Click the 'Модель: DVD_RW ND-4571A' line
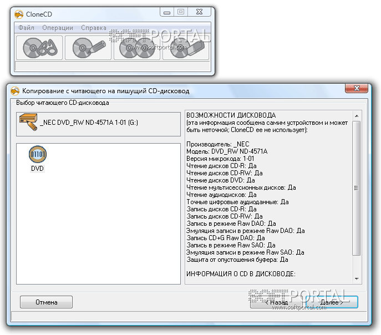381x335 pixels. tap(227, 151)
